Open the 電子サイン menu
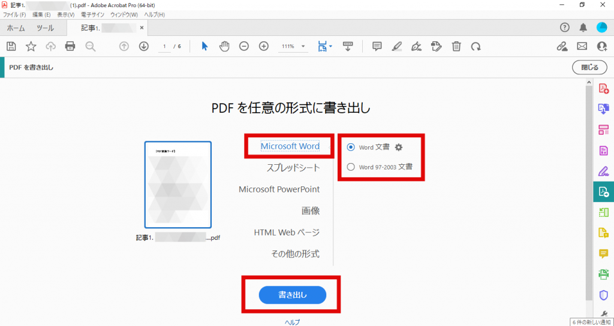This screenshot has height=326, width=614. (x=92, y=15)
